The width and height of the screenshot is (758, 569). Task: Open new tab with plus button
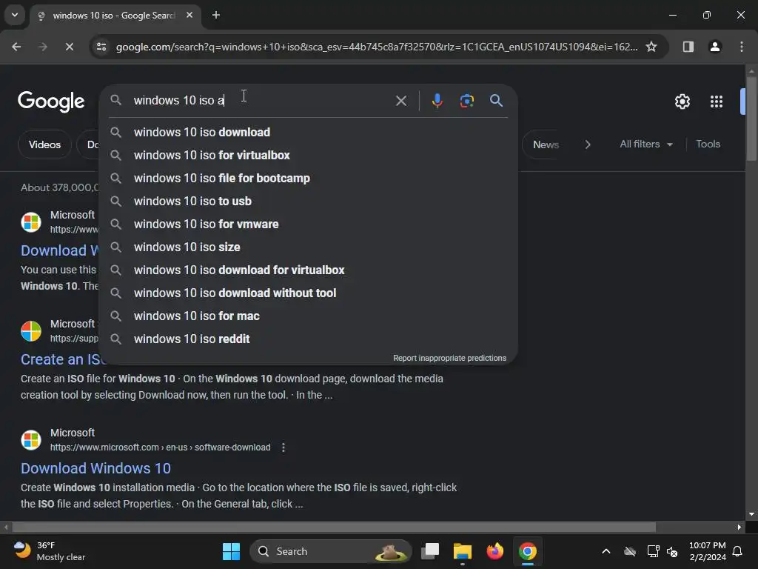coord(216,15)
